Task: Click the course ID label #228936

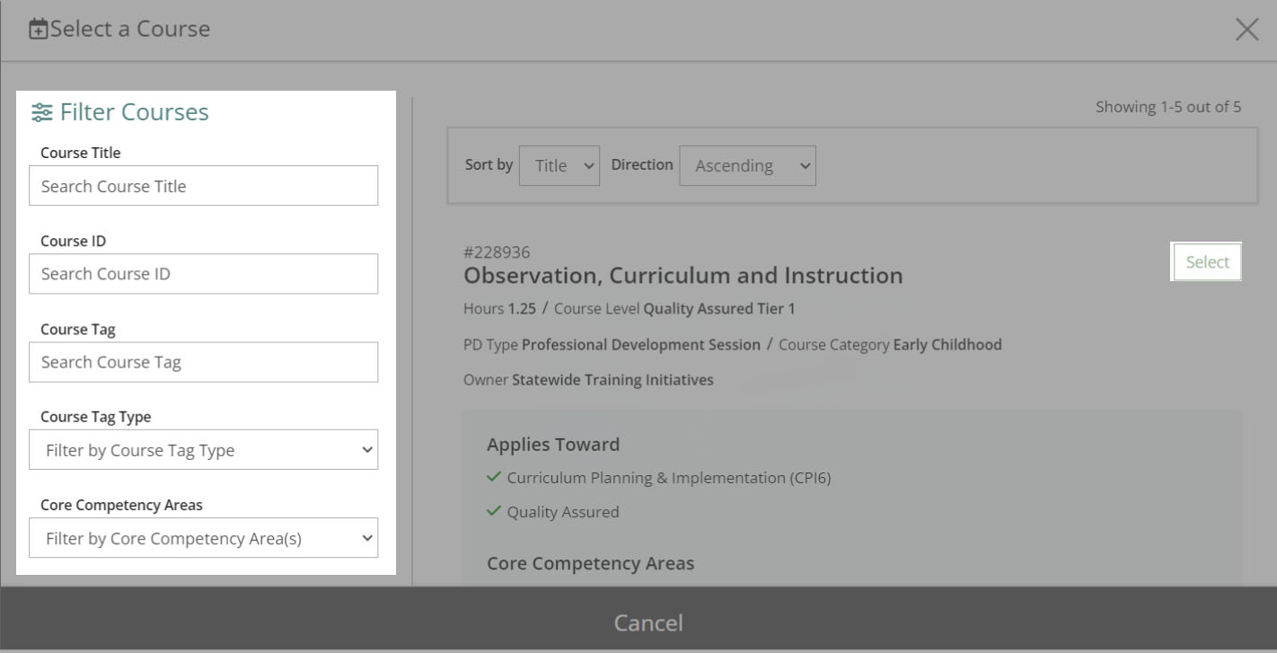Action: coord(497,251)
